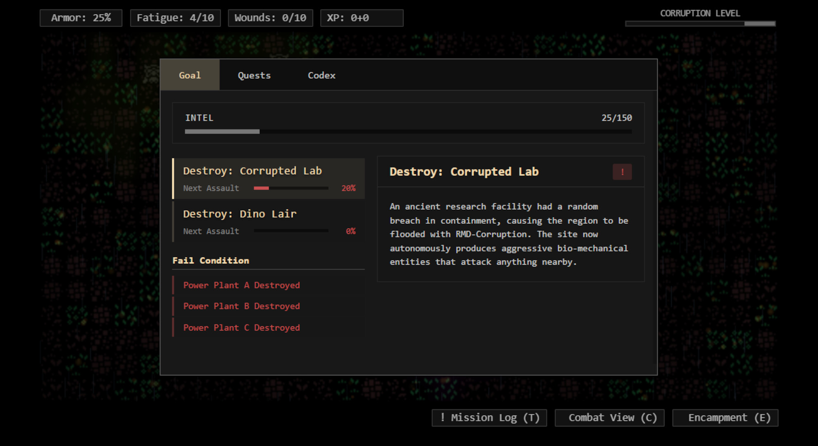This screenshot has height=446, width=818.
Task: Open the Mission Log
Action: (x=489, y=418)
